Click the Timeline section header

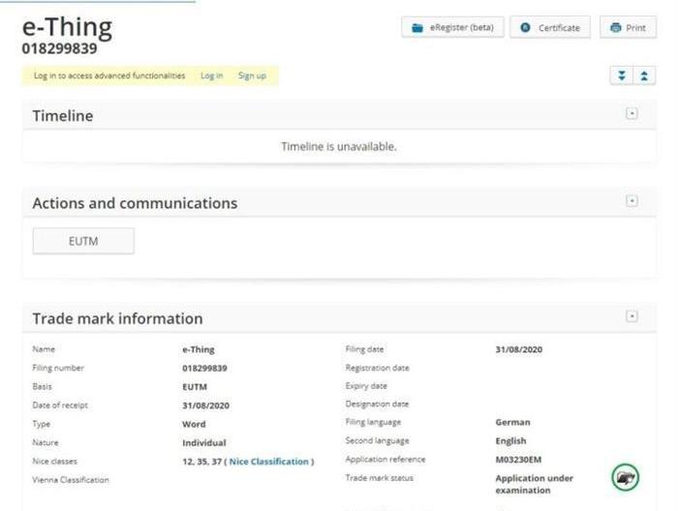63,116
